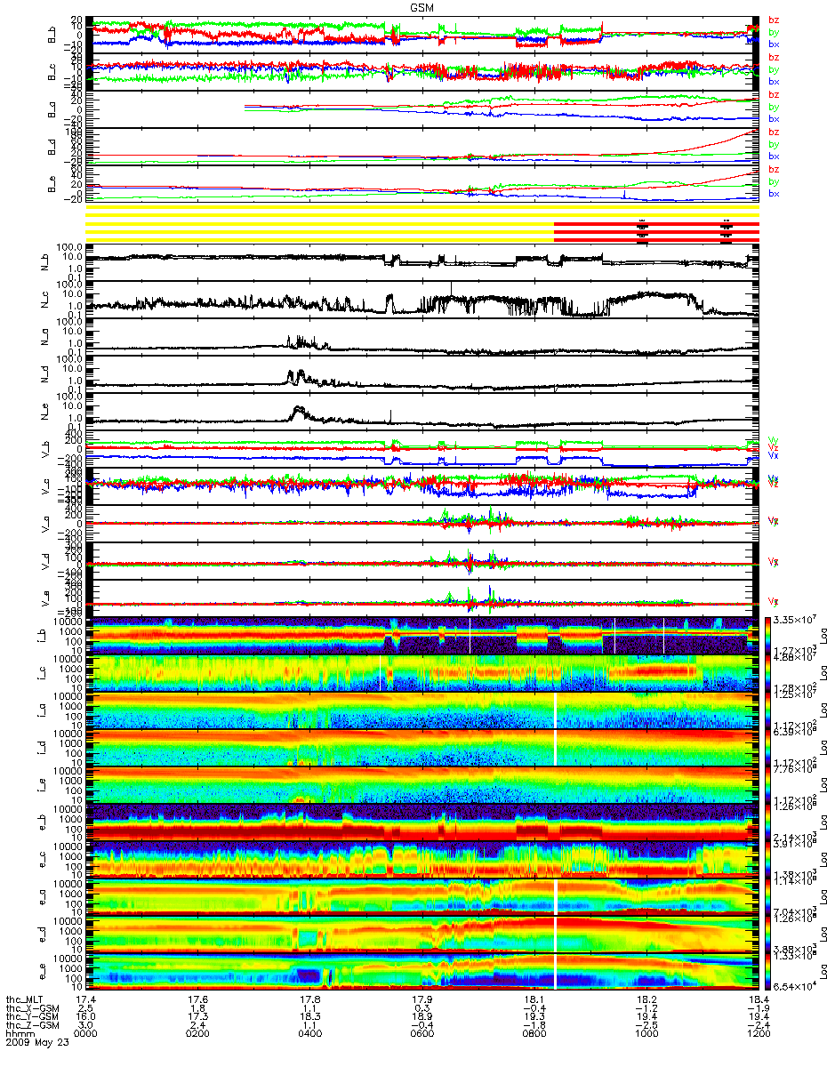The width and height of the screenshot is (827, 1067).
Task: Click the i_b spectrogram color bar
Action: [x=767, y=637]
